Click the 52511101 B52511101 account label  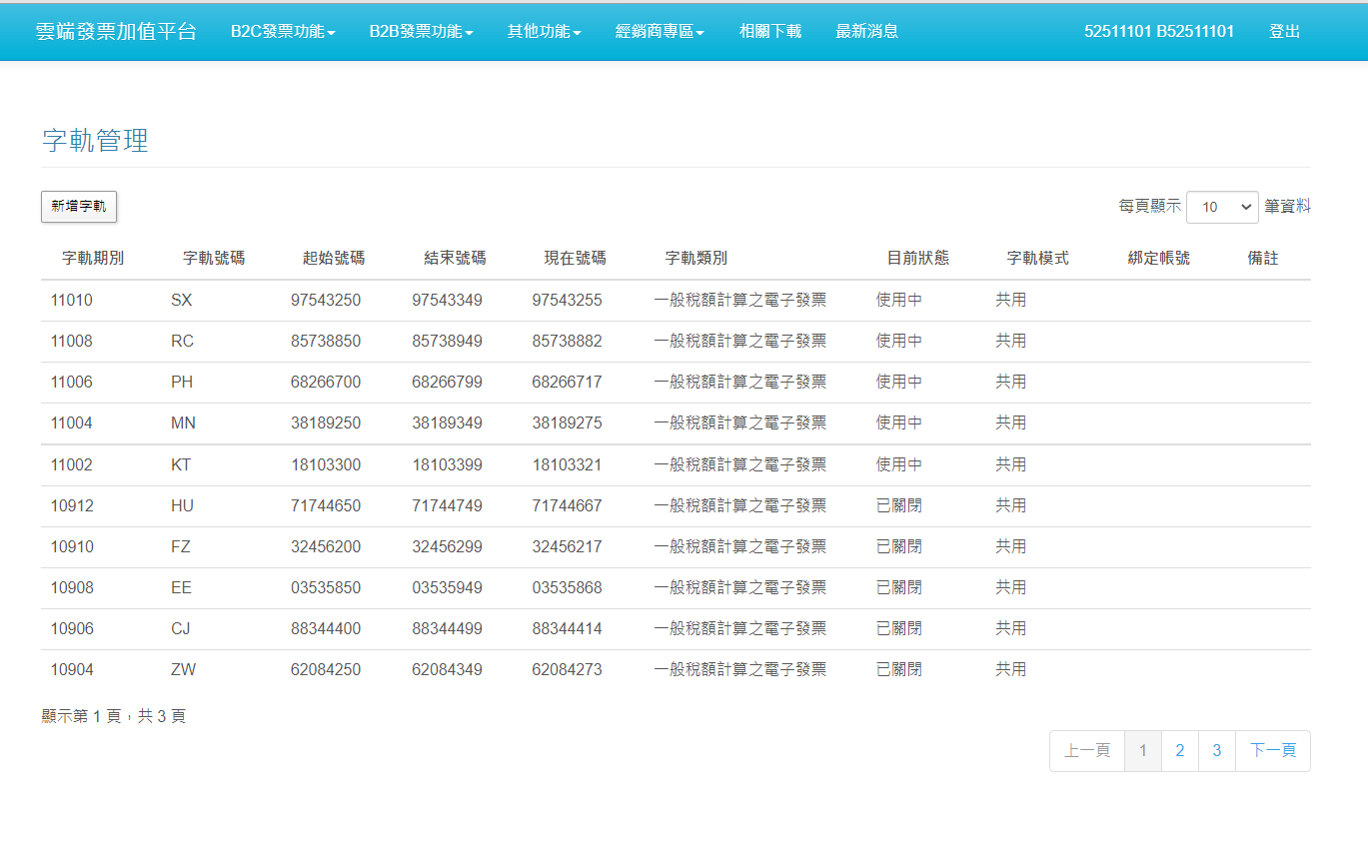(x=1158, y=31)
